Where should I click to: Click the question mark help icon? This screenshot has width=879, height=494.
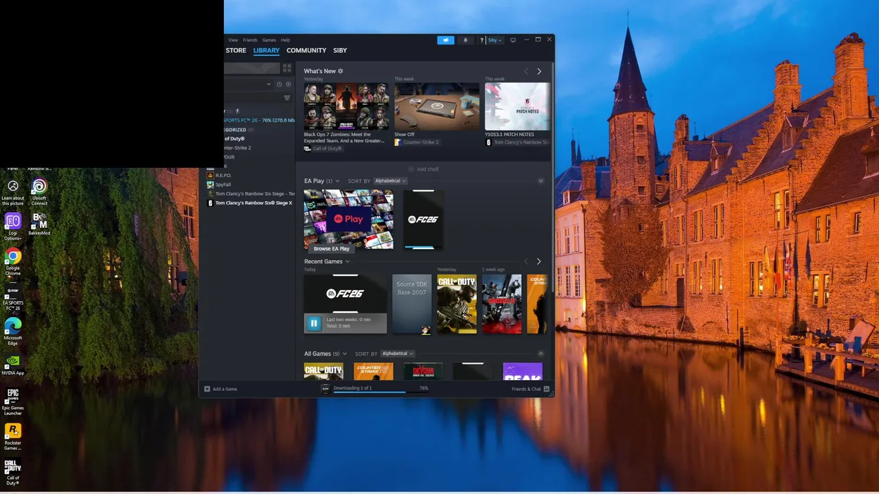tap(482, 40)
